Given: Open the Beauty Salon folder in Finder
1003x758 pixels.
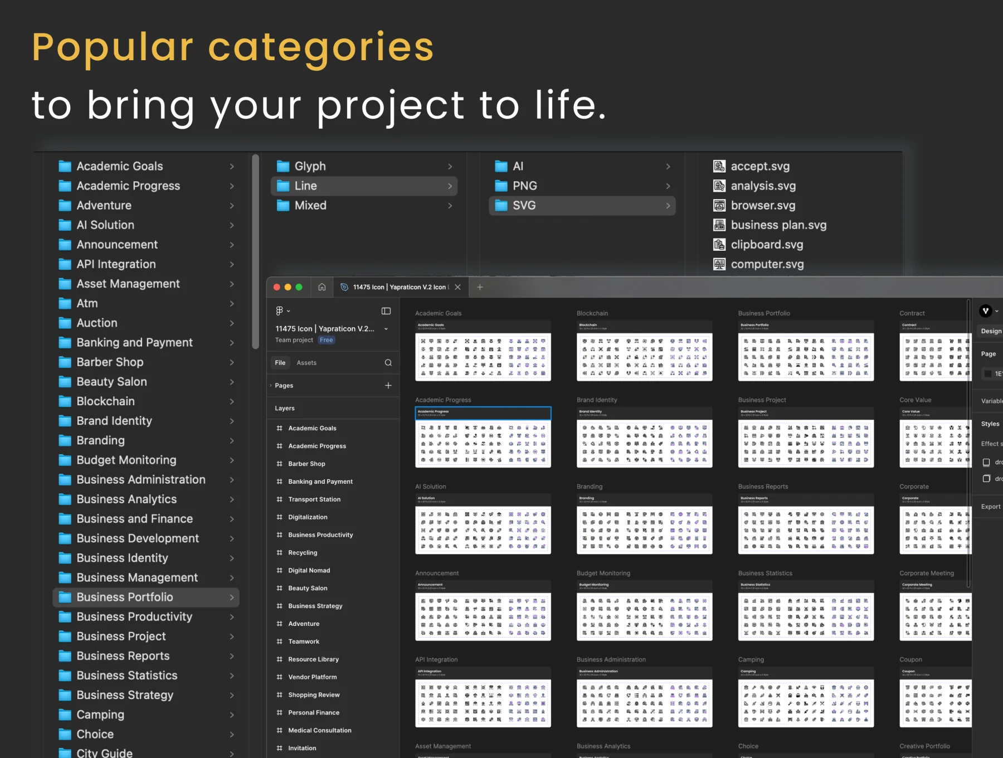Looking at the screenshot, I should (146, 381).
